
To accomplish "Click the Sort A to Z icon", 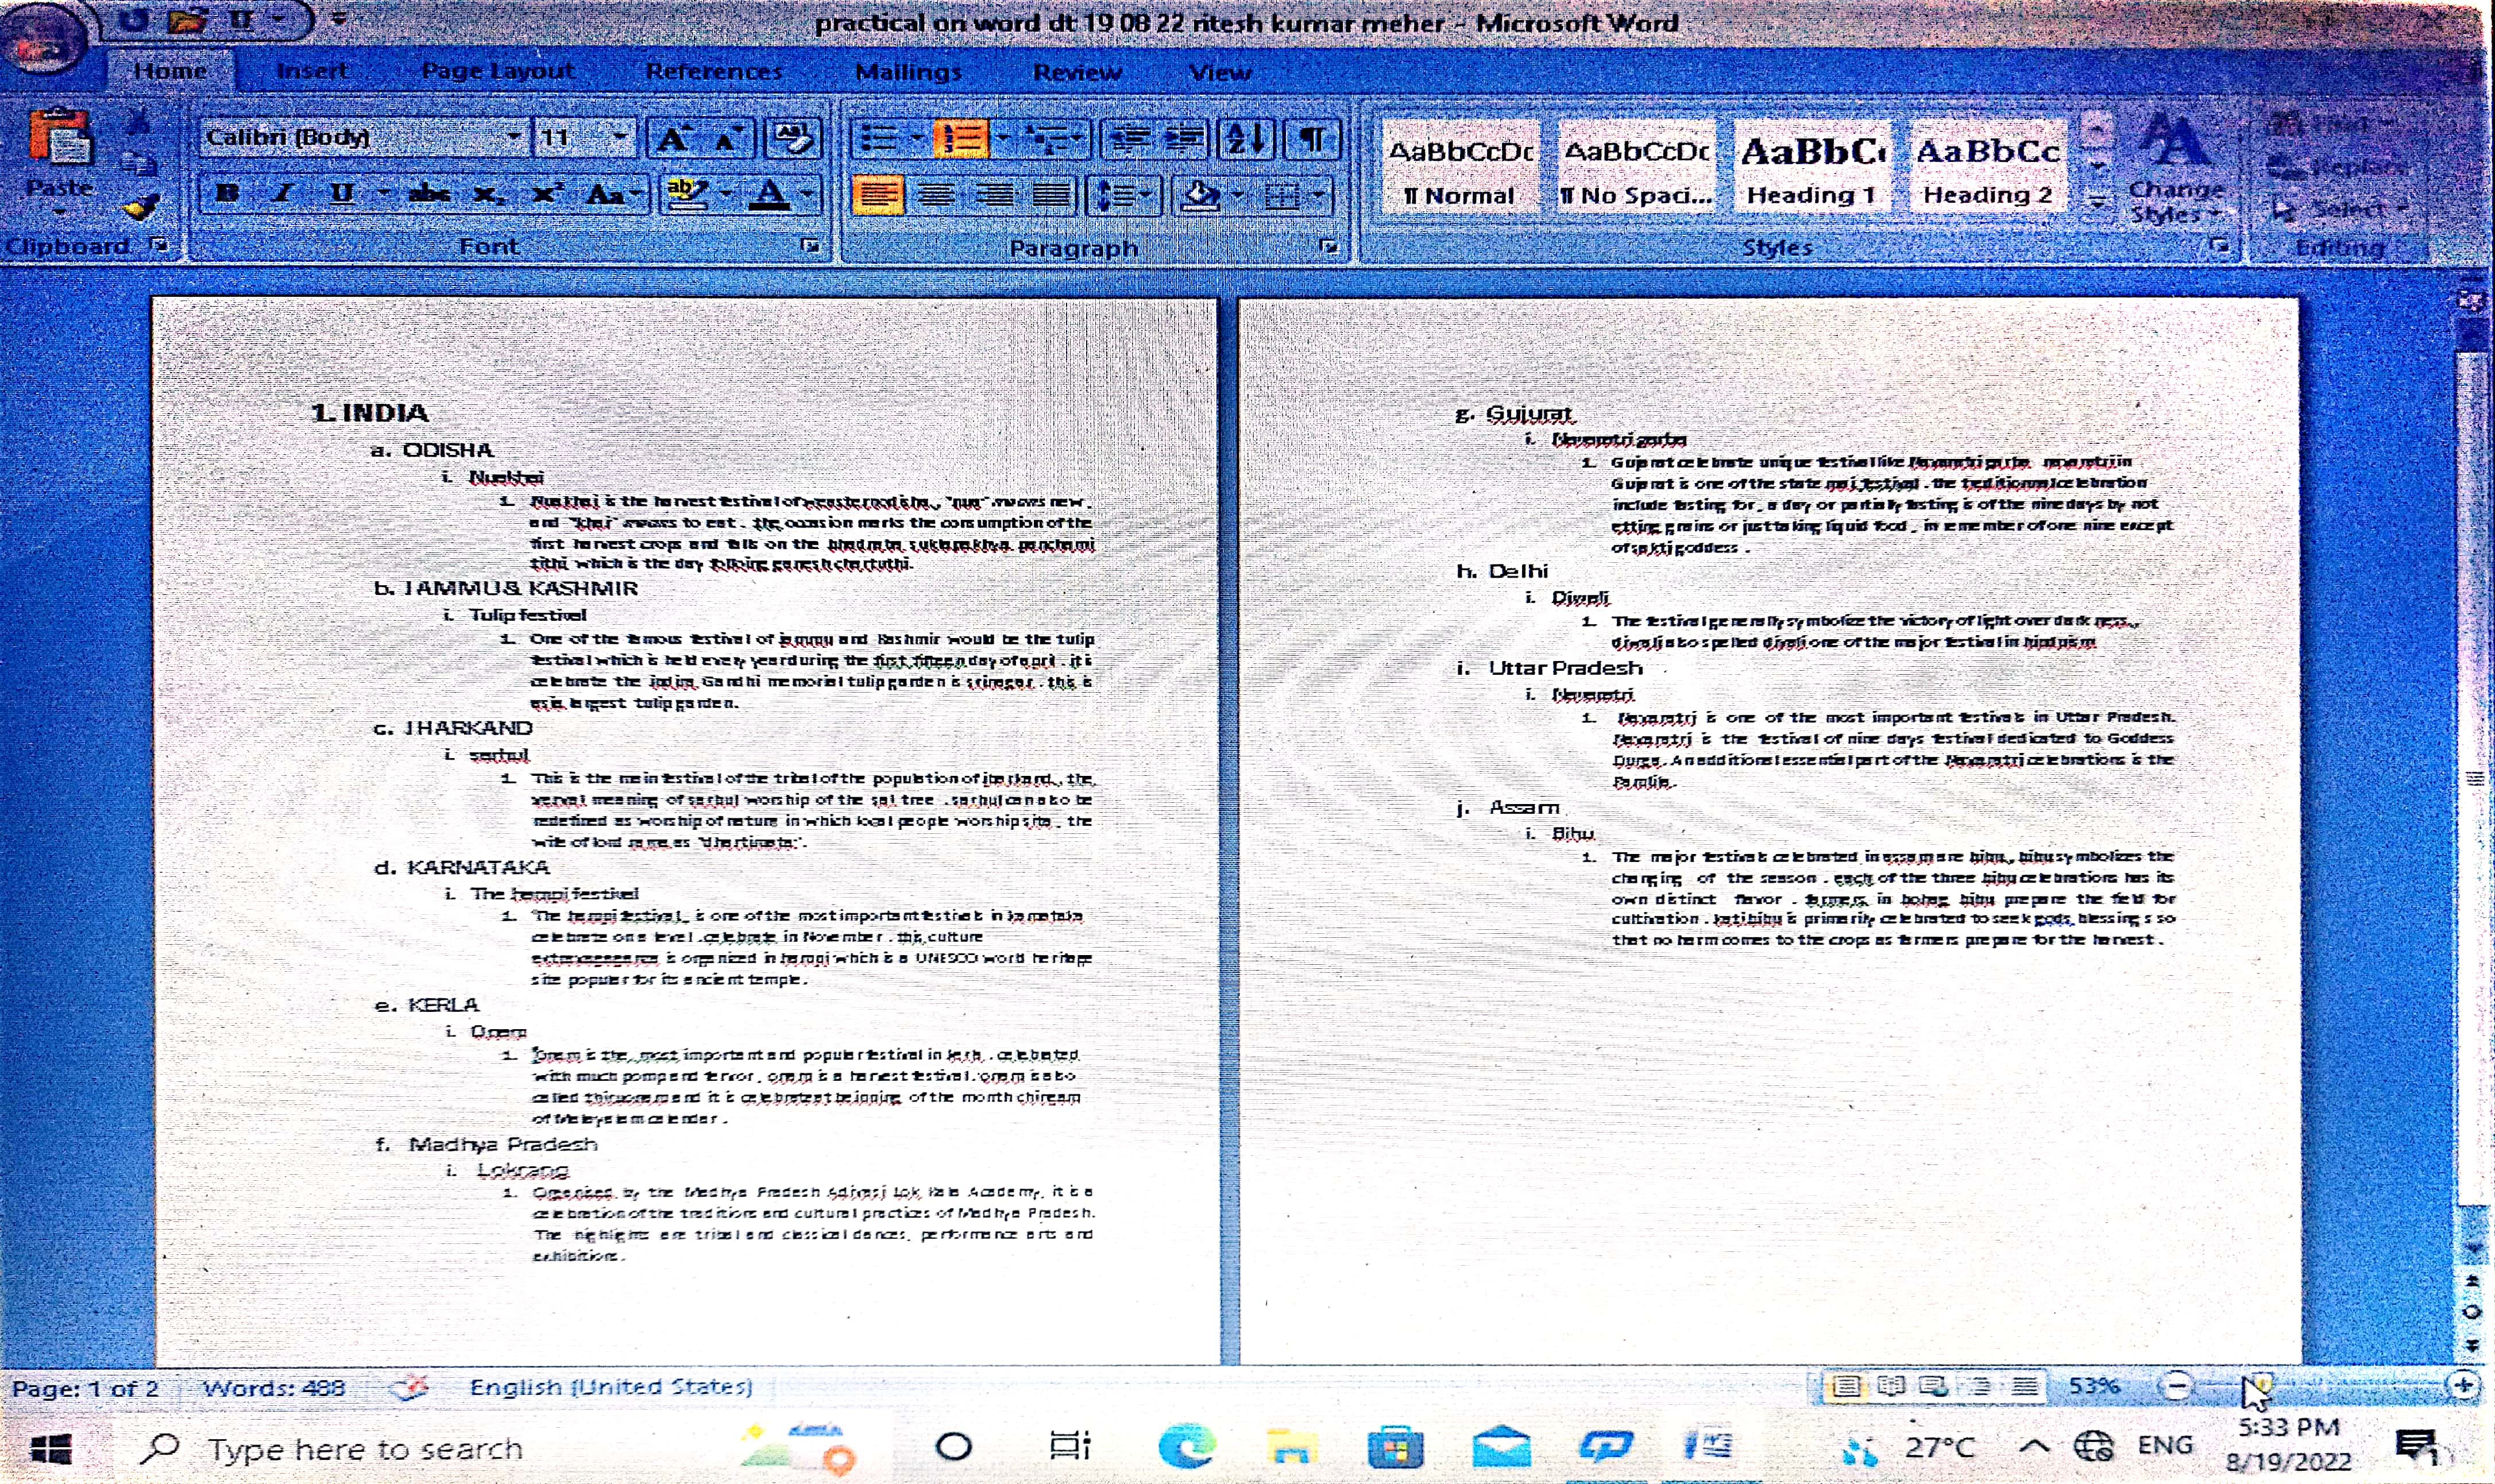I will [x=1245, y=138].
